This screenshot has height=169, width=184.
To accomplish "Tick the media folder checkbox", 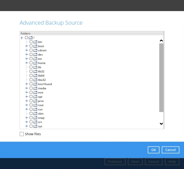I will (x=31, y=88).
